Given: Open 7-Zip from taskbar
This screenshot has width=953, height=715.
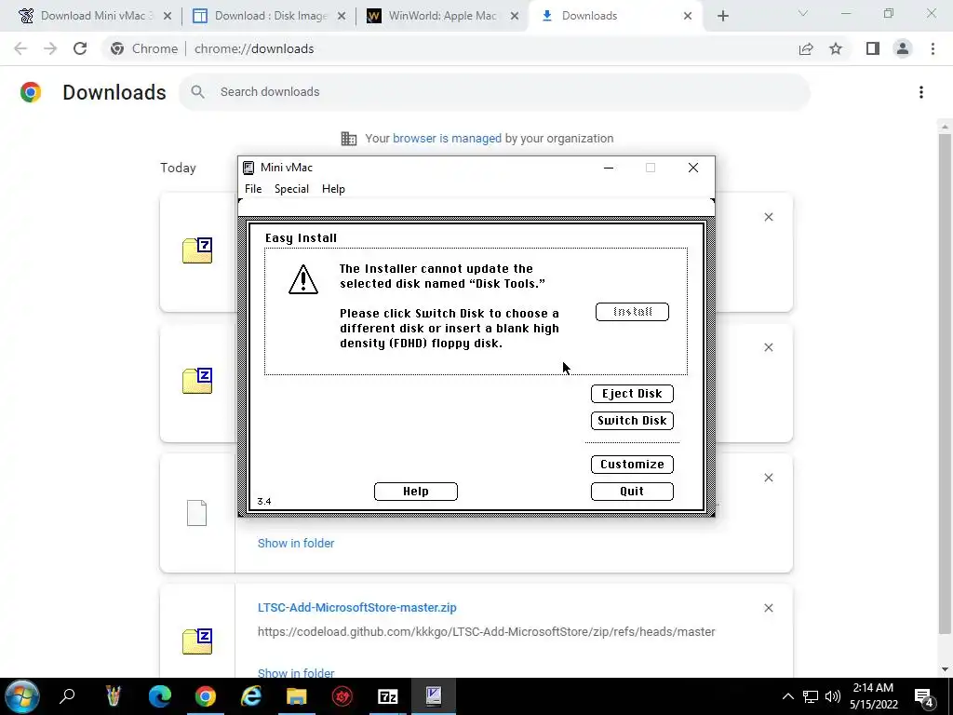Looking at the screenshot, I should tap(388, 696).
